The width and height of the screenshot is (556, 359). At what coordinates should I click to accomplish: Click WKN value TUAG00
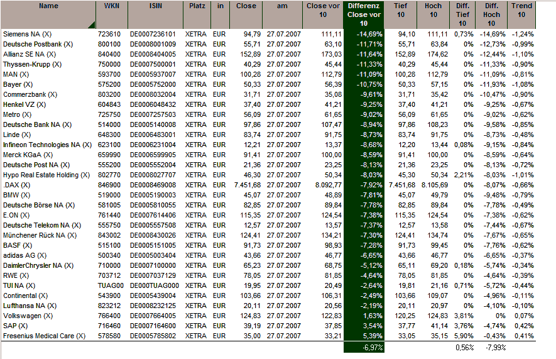[x=111, y=285]
